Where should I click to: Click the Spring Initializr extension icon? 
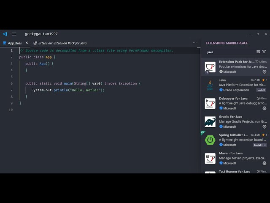point(210,140)
